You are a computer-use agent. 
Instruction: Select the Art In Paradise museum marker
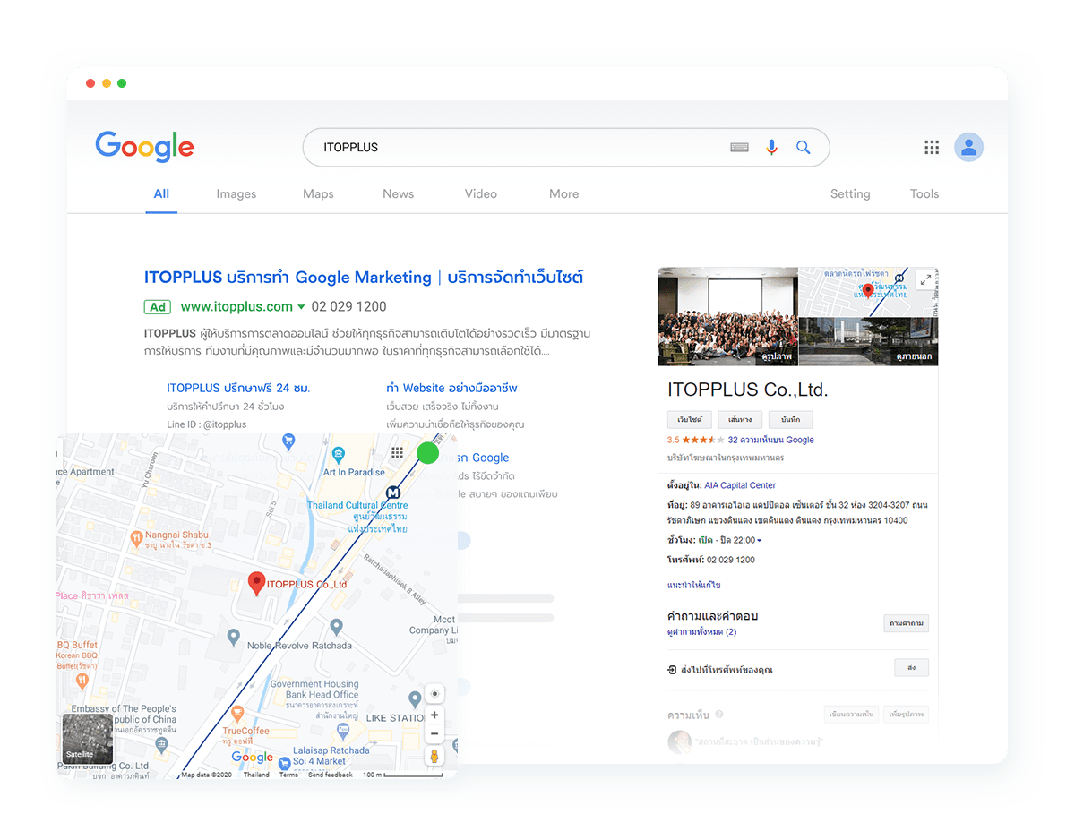click(x=338, y=455)
